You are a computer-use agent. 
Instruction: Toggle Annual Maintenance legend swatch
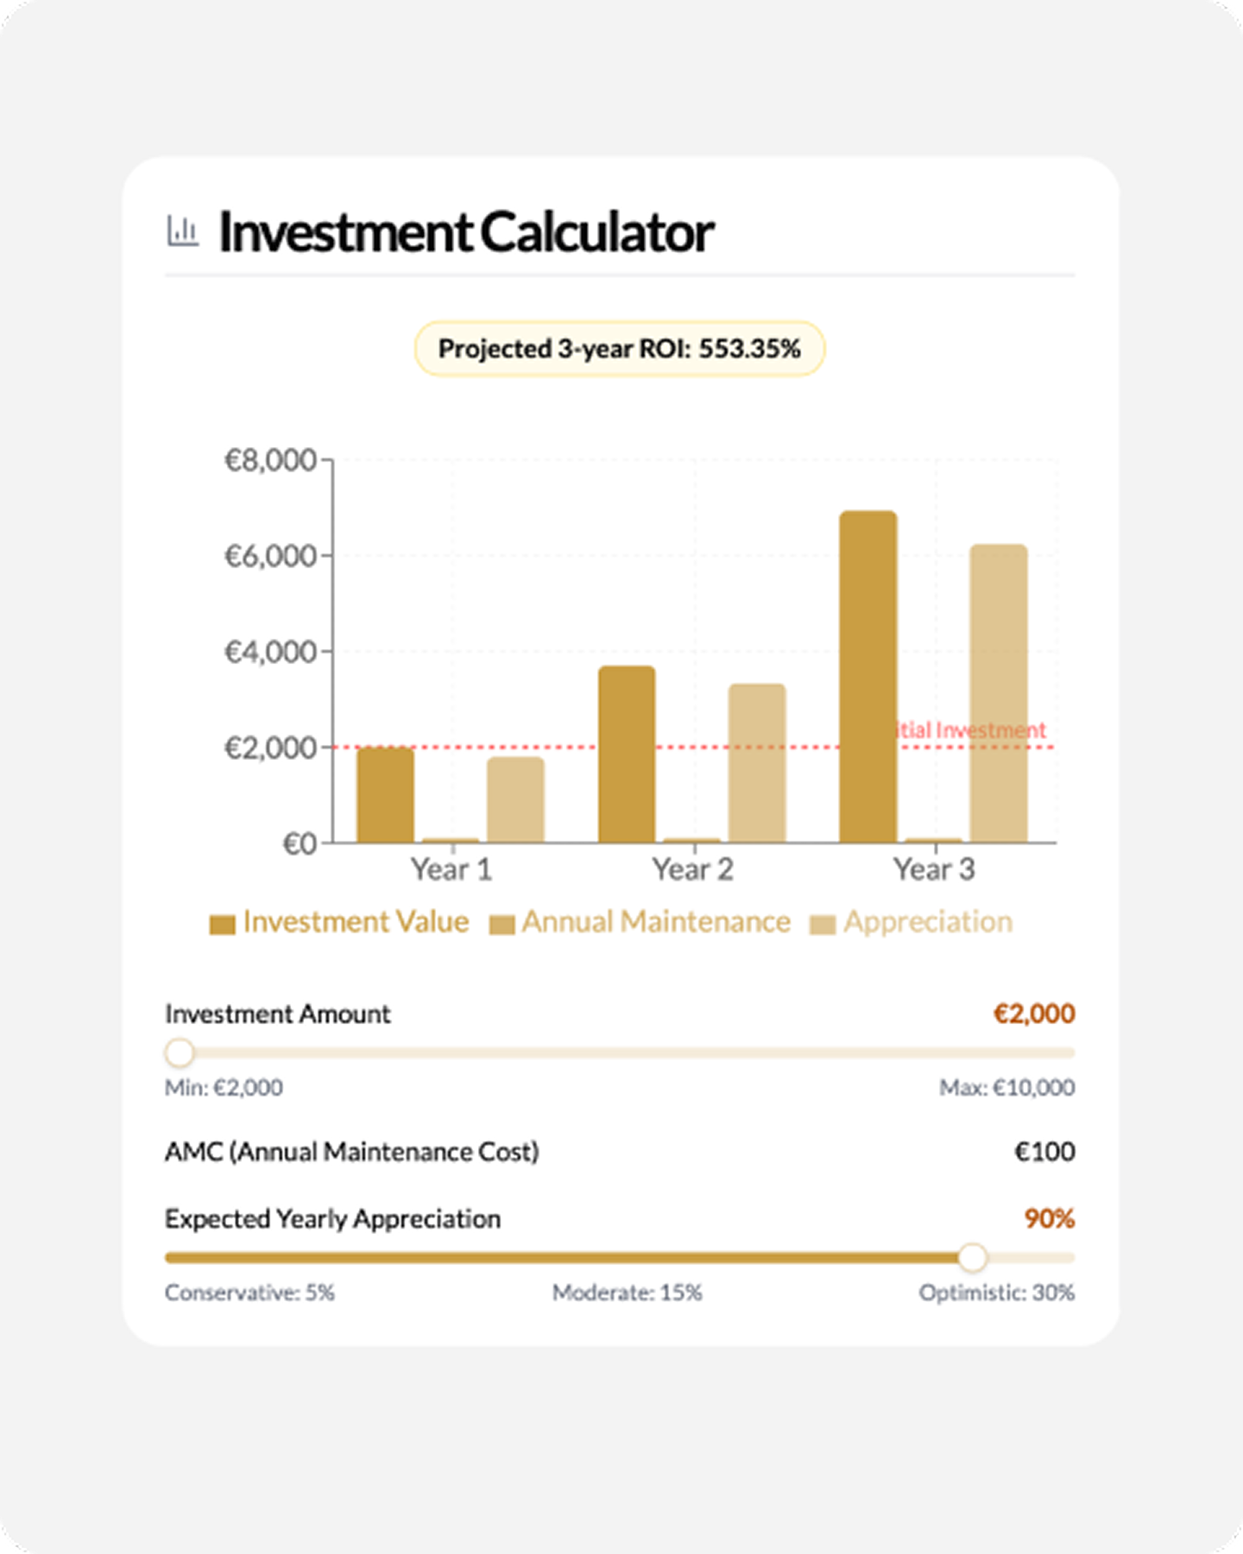click(x=502, y=925)
